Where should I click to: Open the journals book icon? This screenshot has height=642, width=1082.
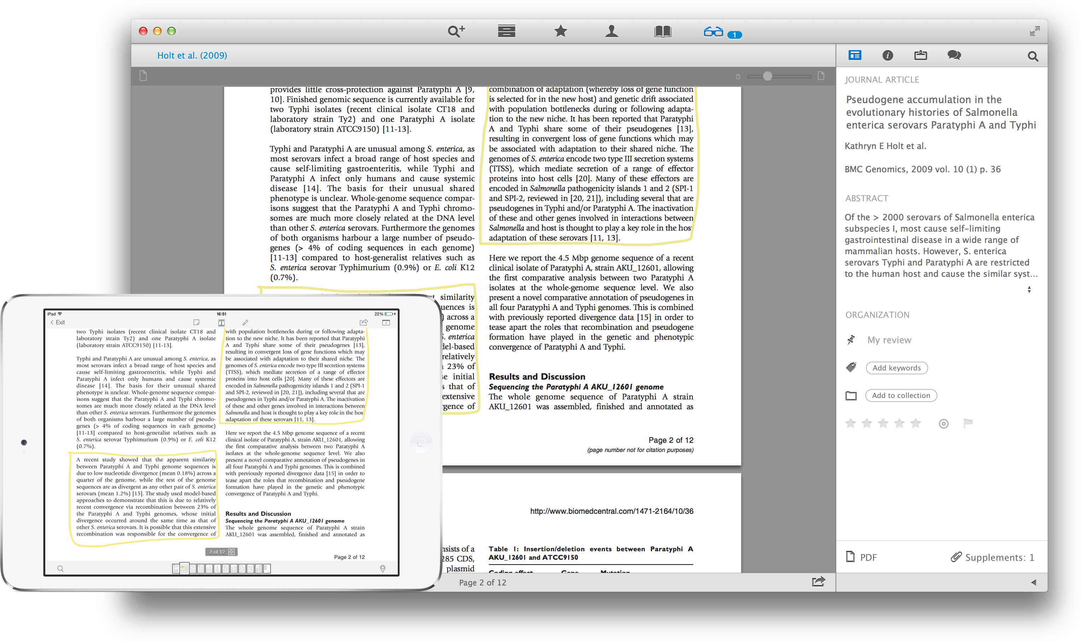tap(662, 31)
